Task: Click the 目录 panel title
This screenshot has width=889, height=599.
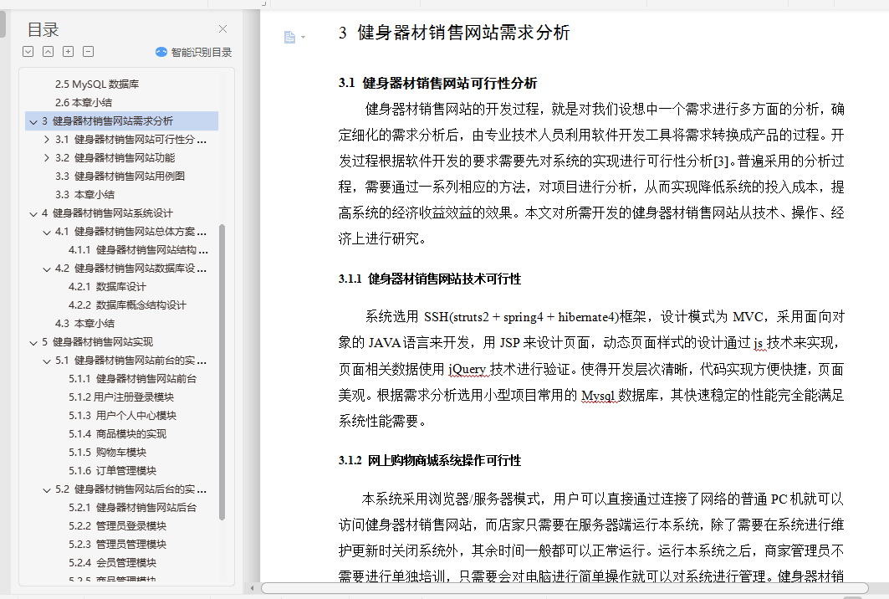Action: pyautogui.click(x=43, y=29)
